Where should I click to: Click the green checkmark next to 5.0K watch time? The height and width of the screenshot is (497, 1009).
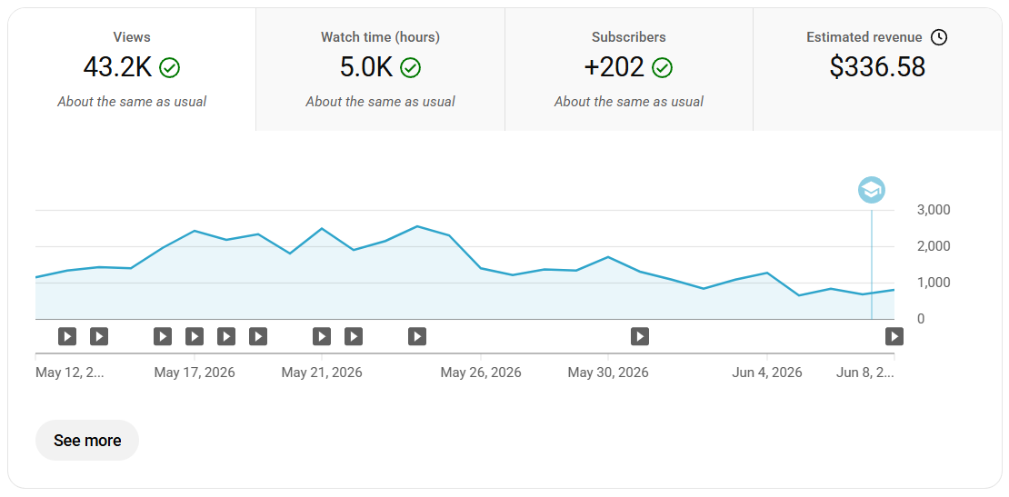[411, 67]
